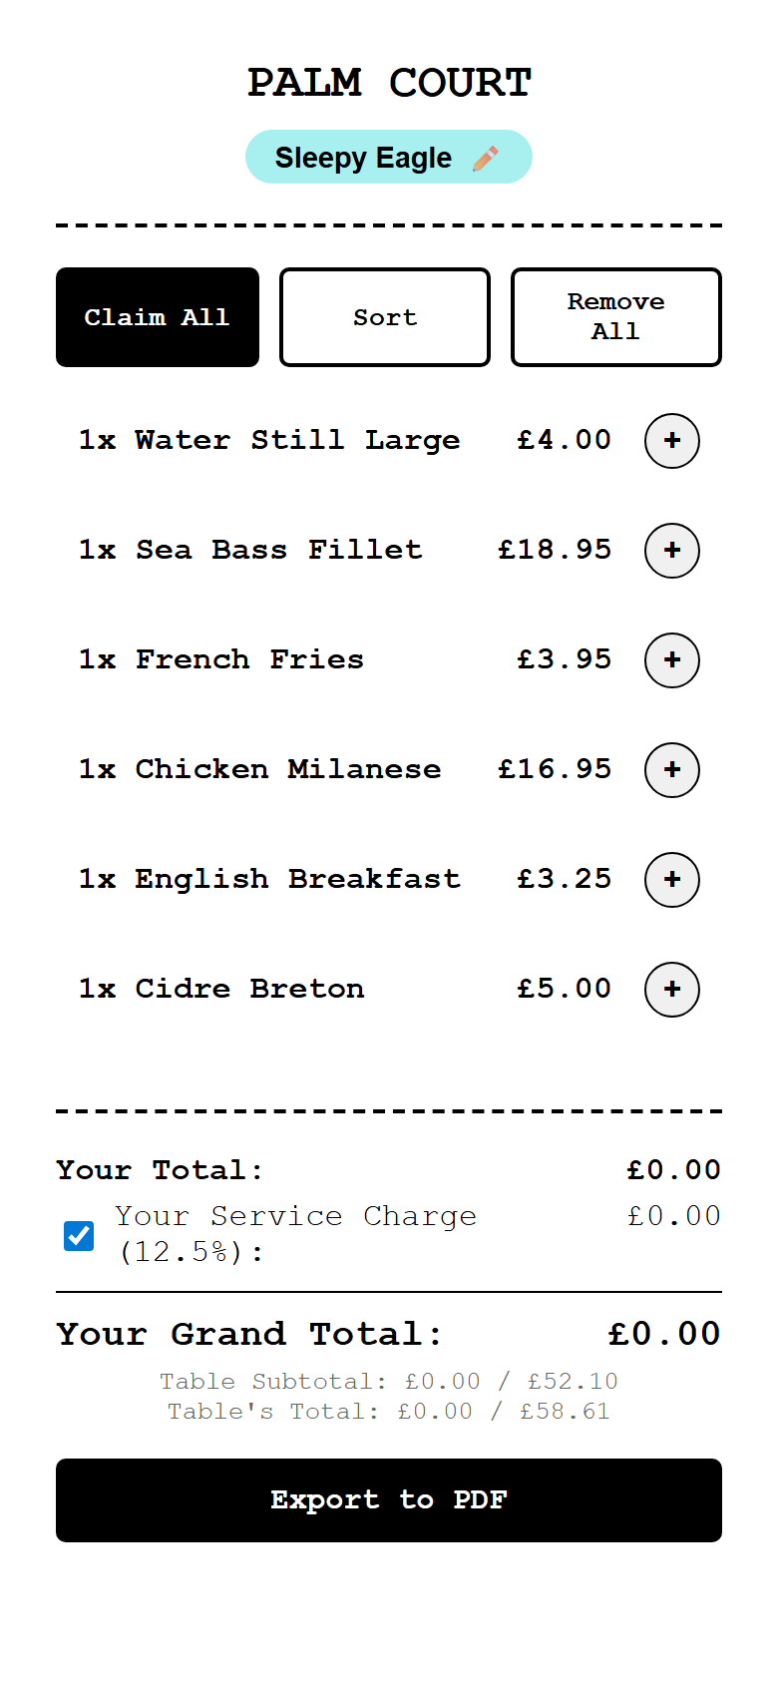Click the Claim All button
This screenshot has height=1684, width=778.
158,317
